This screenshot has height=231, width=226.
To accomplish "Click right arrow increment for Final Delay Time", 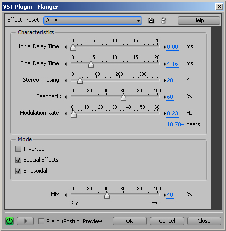I will 165,64.
